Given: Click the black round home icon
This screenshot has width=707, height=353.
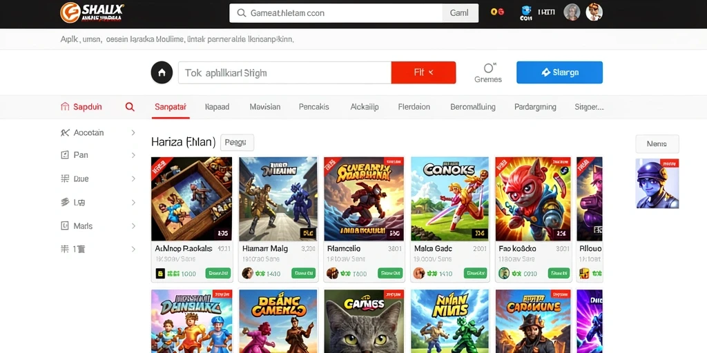Looking at the screenshot, I should pyautogui.click(x=162, y=72).
